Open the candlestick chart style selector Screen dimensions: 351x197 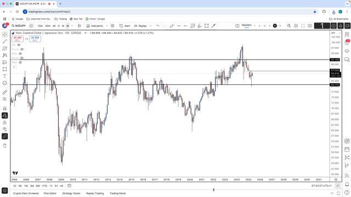point(79,26)
